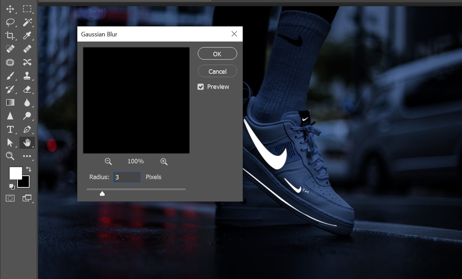This screenshot has width=462, height=279.
Task: Select the Move tool
Action: (10, 9)
